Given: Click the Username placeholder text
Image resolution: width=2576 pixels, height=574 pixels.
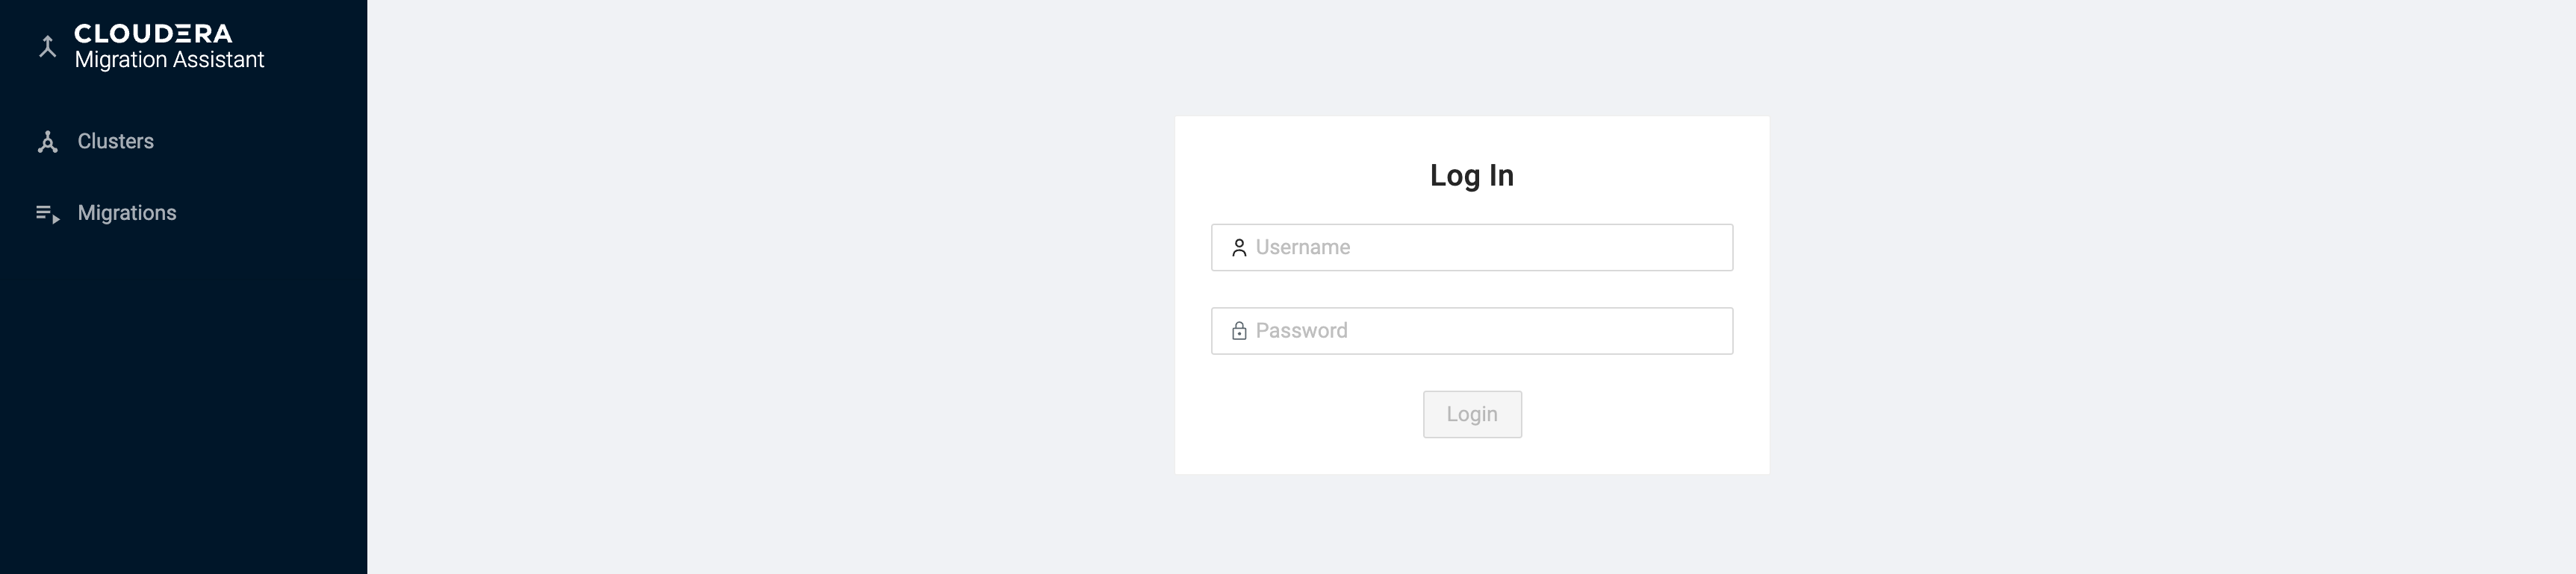Looking at the screenshot, I should [1302, 247].
